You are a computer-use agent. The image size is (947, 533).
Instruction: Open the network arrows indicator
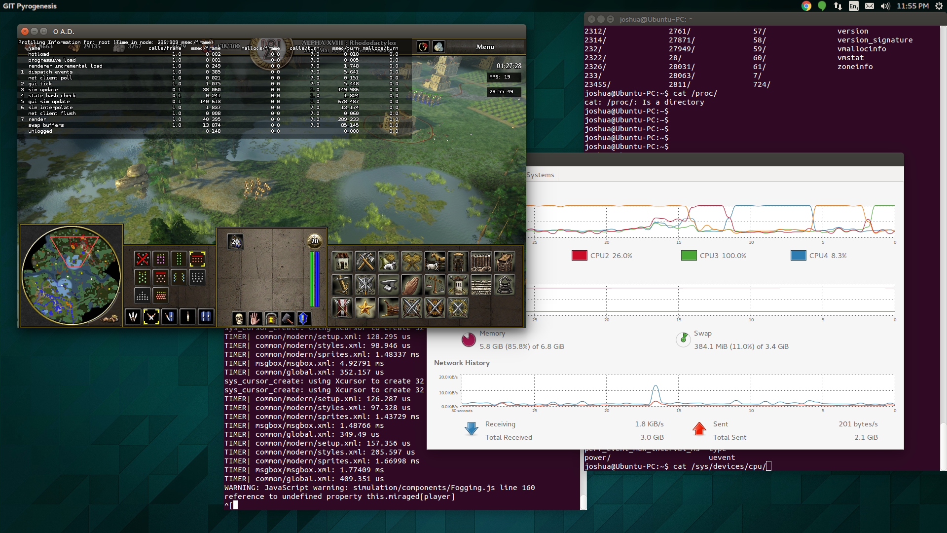[x=838, y=6]
